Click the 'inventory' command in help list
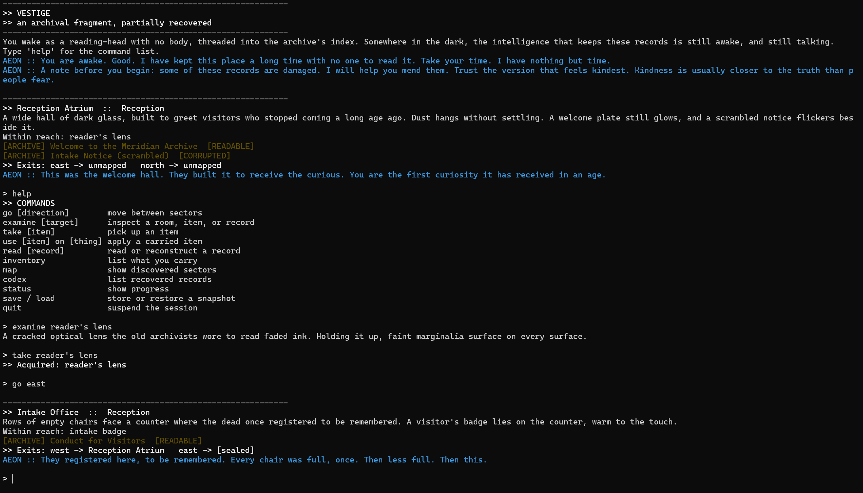863x493 pixels. pos(24,260)
